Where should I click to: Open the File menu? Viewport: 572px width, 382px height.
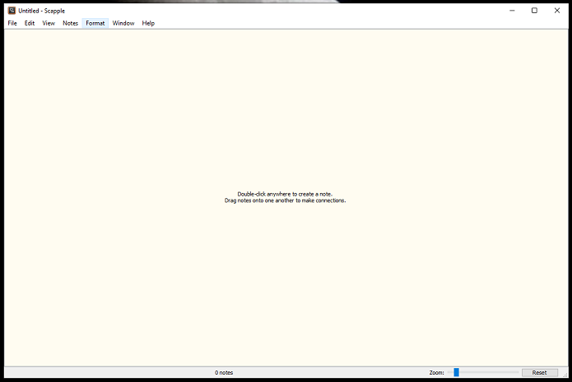tap(12, 23)
